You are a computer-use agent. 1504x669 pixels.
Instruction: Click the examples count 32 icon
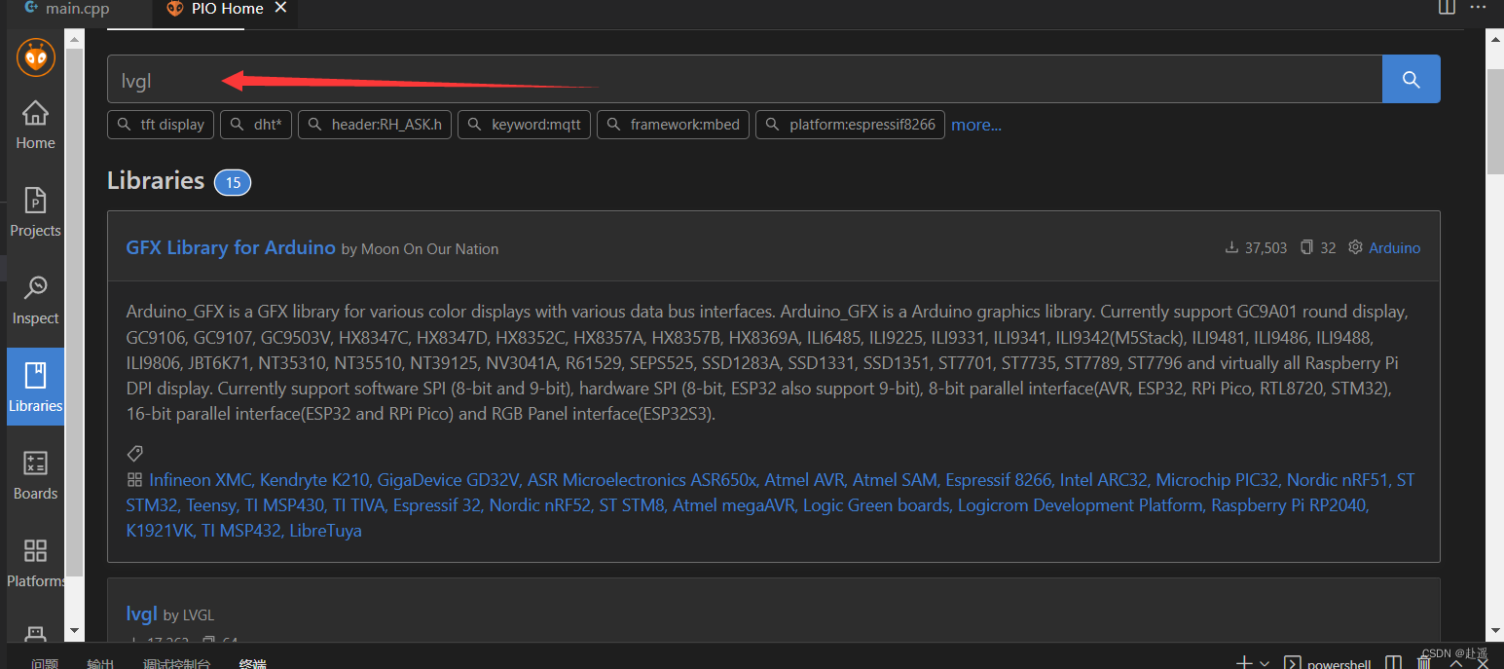(x=1318, y=248)
